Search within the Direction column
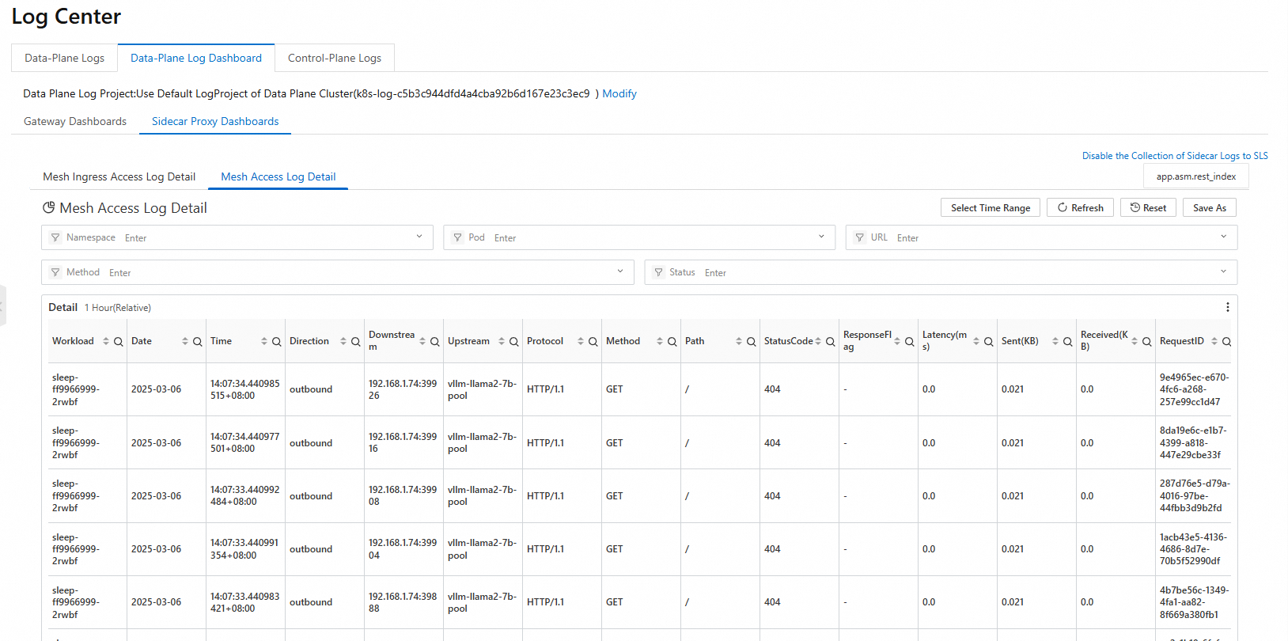The height and width of the screenshot is (641, 1288). click(x=356, y=342)
